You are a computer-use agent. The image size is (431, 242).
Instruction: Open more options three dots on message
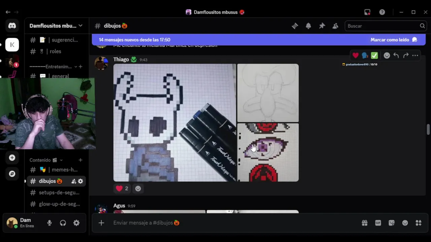(x=415, y=55)
